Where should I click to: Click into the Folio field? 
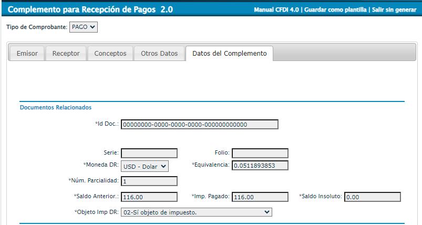click(260, 153)
